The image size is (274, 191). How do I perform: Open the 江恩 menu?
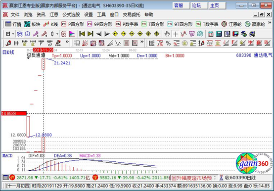coord(54,15)
